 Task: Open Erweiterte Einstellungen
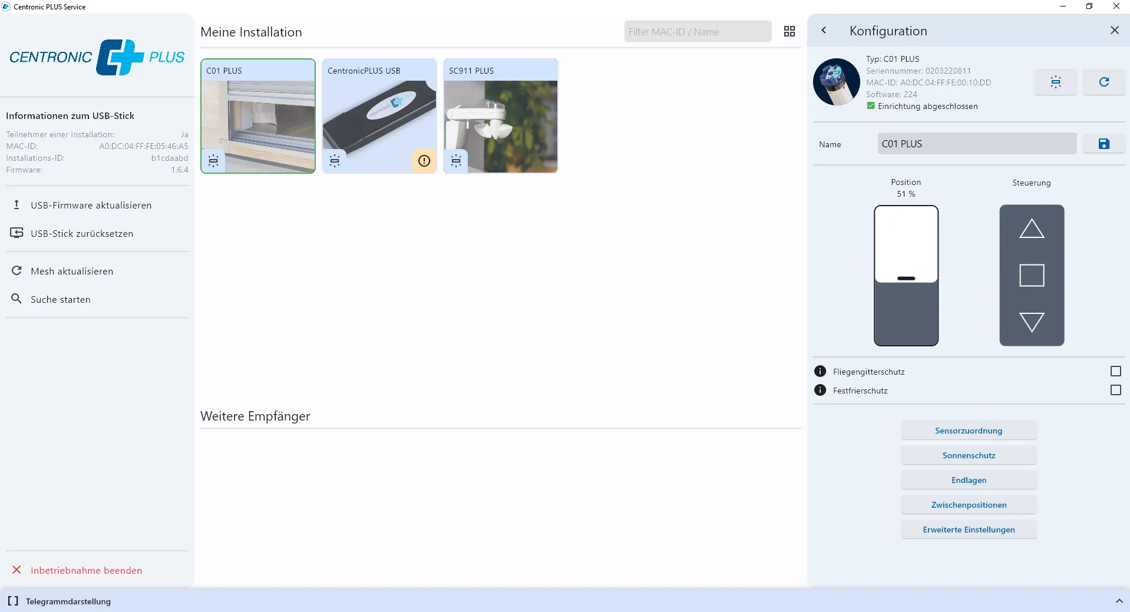968,529
